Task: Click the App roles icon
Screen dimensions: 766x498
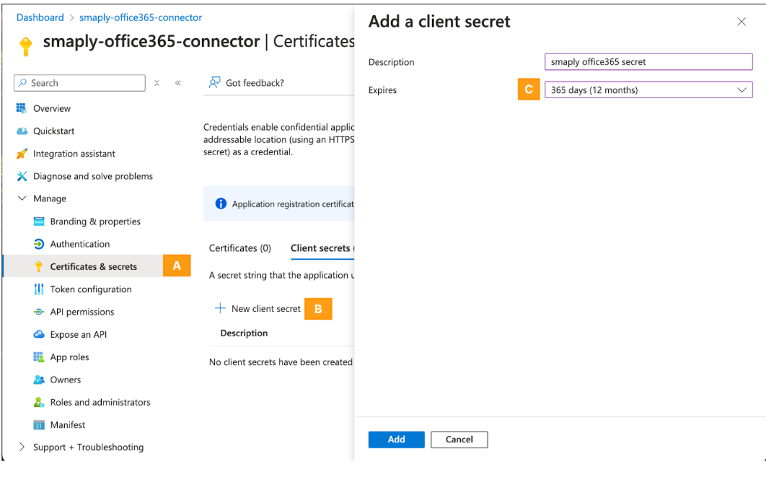Action: pos(39,357)
